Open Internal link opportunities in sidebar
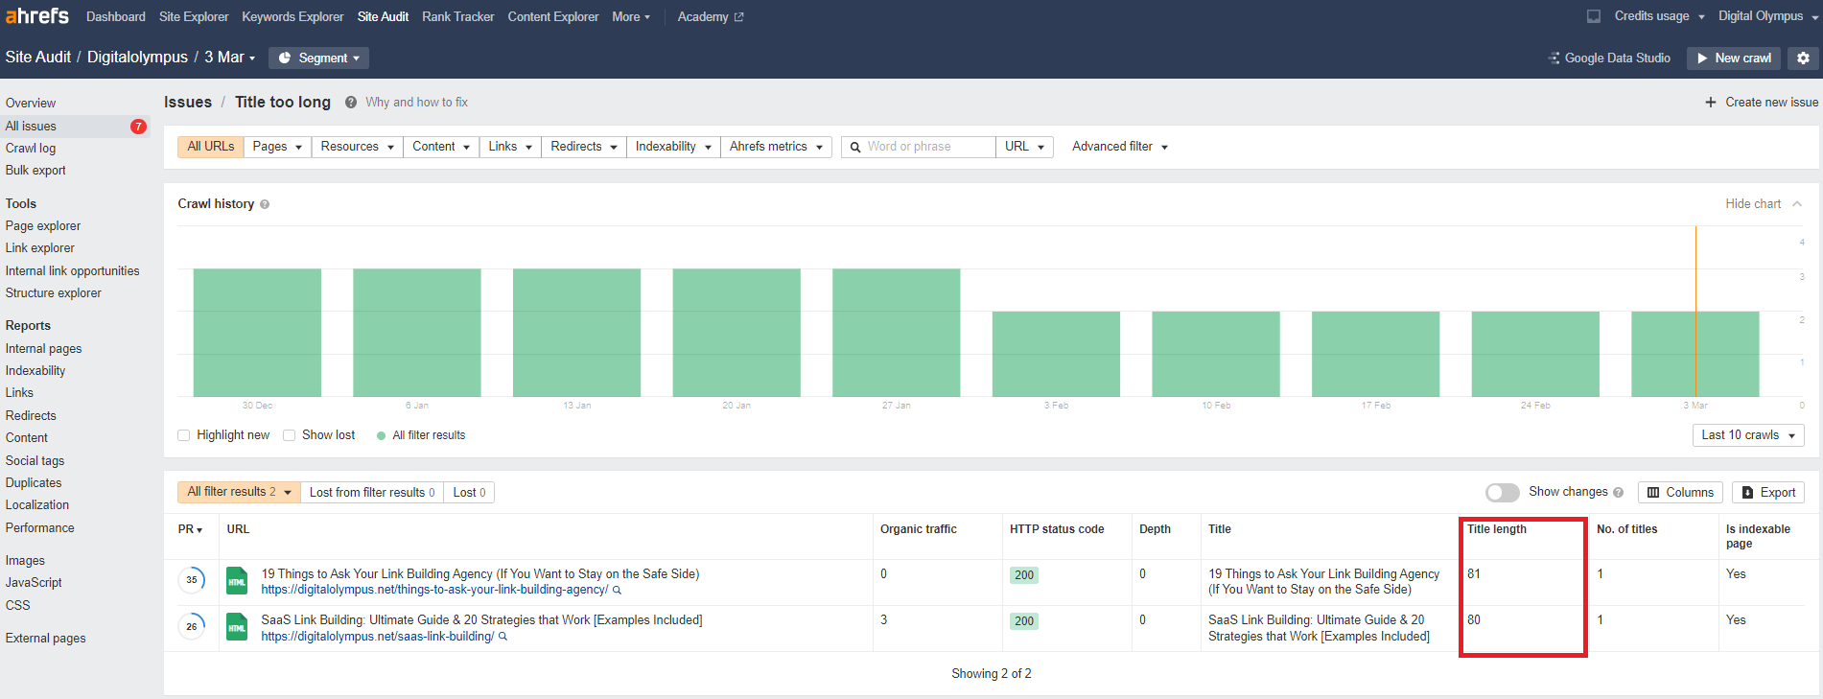This screenshot has height=699, width=1823. click(x=72, y=271)
